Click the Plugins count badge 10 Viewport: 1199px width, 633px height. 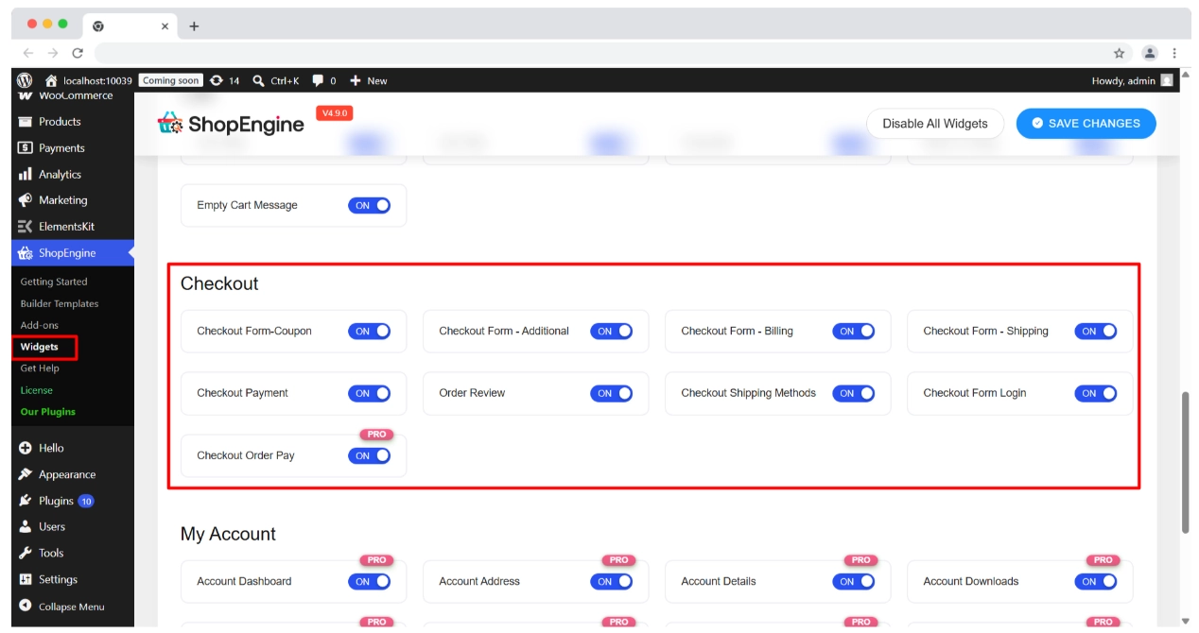click(86, 501)
